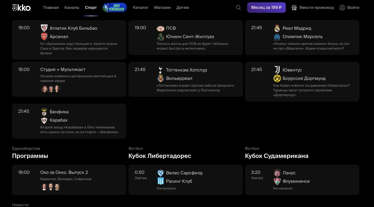Go to the Главная tab
This screenshot has width=374, height=207.
pos(51,7)
